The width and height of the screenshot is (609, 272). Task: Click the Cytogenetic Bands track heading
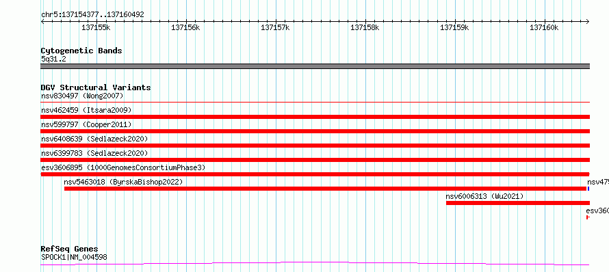pos(81,51)
